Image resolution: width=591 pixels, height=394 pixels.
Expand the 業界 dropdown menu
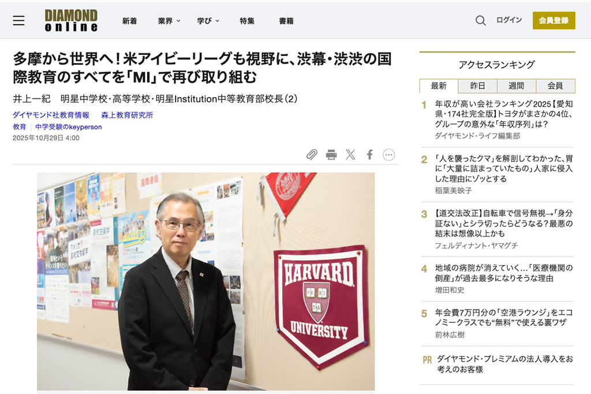pyautogui.click(x=169, y=21)
